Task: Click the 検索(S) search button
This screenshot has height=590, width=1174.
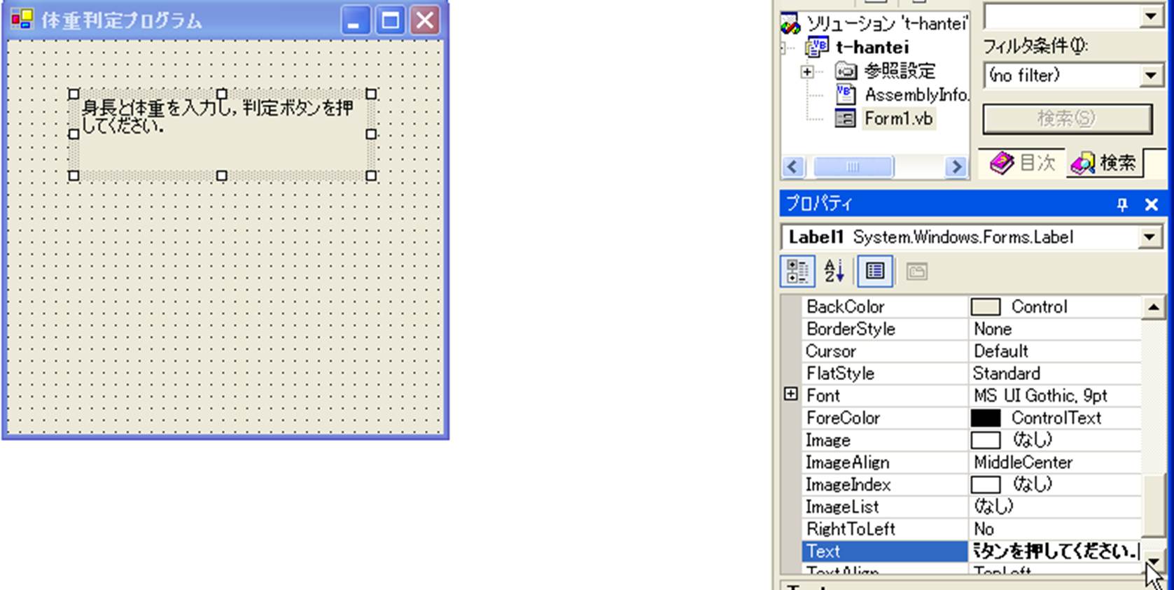Action: (x=1066, y=119)
